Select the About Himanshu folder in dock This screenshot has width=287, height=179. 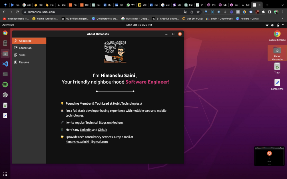click(5, 54)
